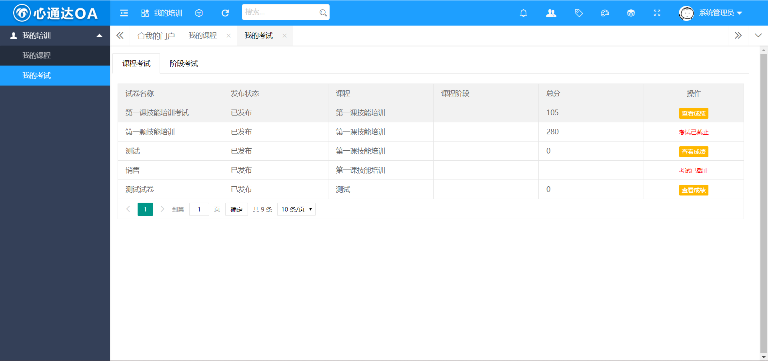Click the tag icon in top bar
Screen dimensions: 768x361
click(578, 13)
